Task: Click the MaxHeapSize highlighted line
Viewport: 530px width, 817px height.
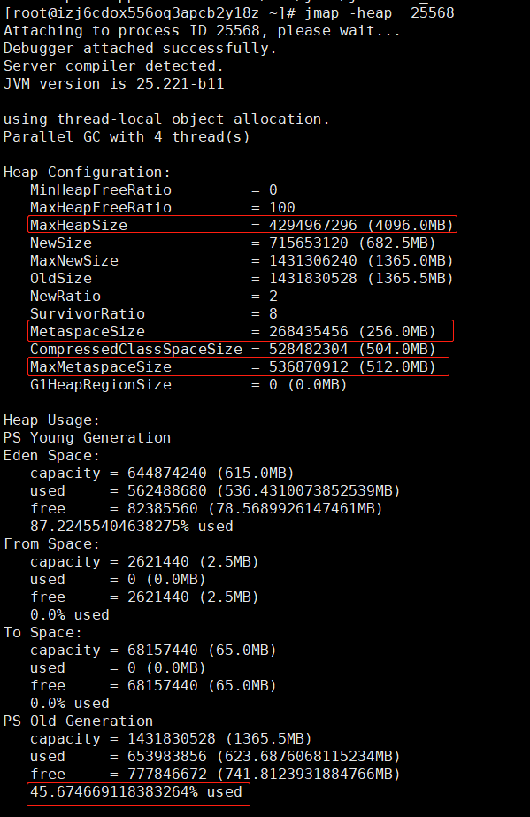Action: point(242,225)
